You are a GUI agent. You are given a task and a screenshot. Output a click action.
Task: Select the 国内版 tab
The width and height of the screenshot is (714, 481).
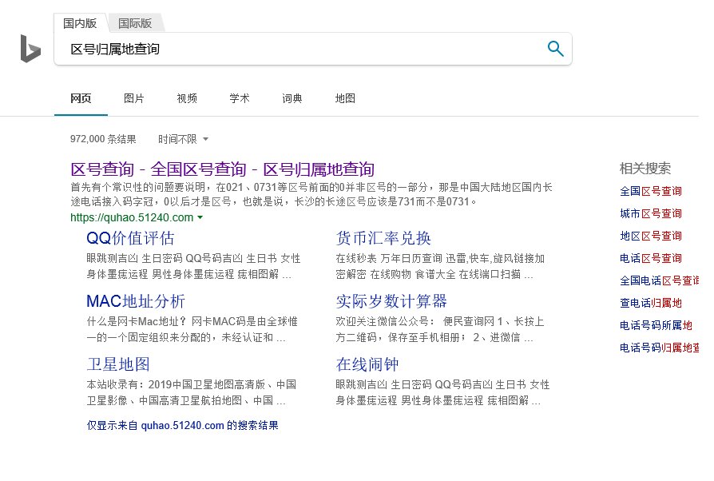tap(79, 23)
